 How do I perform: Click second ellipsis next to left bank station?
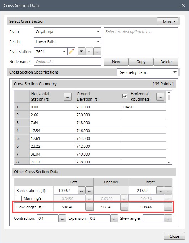tap(89, 190)
